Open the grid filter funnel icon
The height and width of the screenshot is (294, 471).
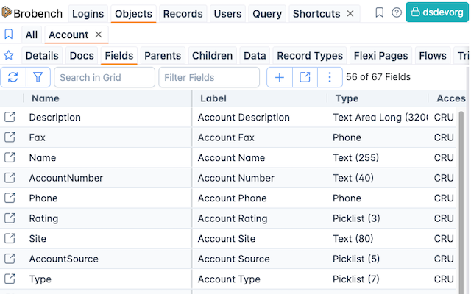38,77
